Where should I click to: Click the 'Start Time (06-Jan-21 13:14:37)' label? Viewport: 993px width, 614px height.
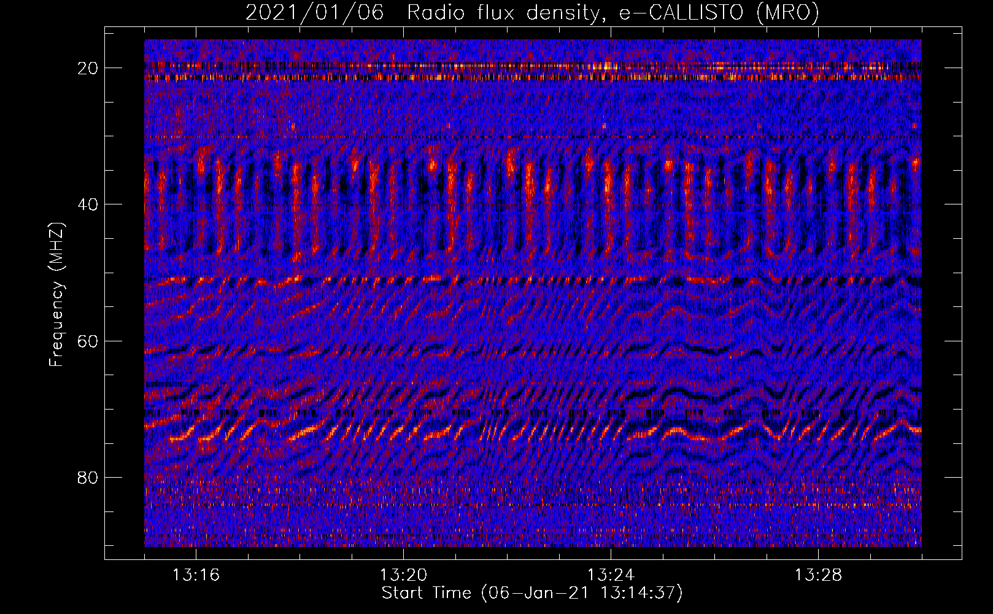pos(532,593)
